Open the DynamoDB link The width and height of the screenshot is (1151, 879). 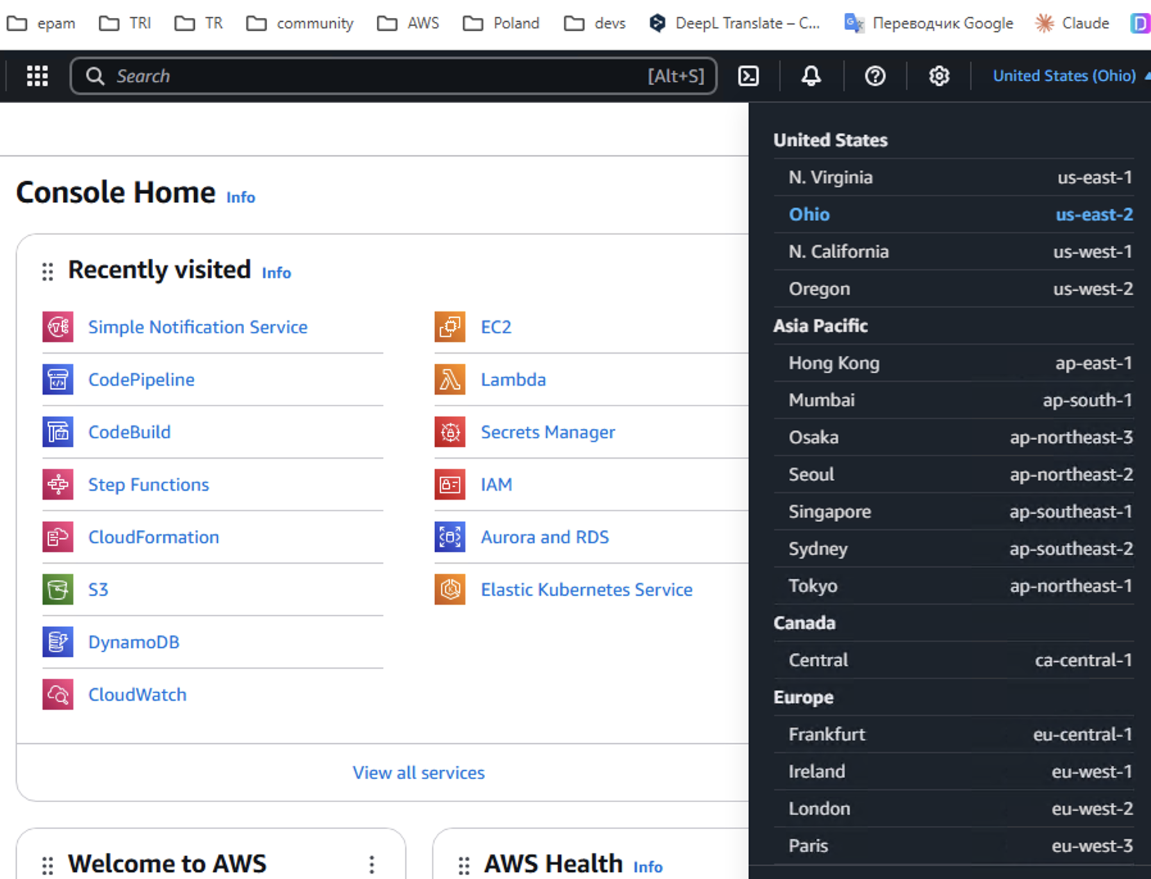click(x=134, y=642)
